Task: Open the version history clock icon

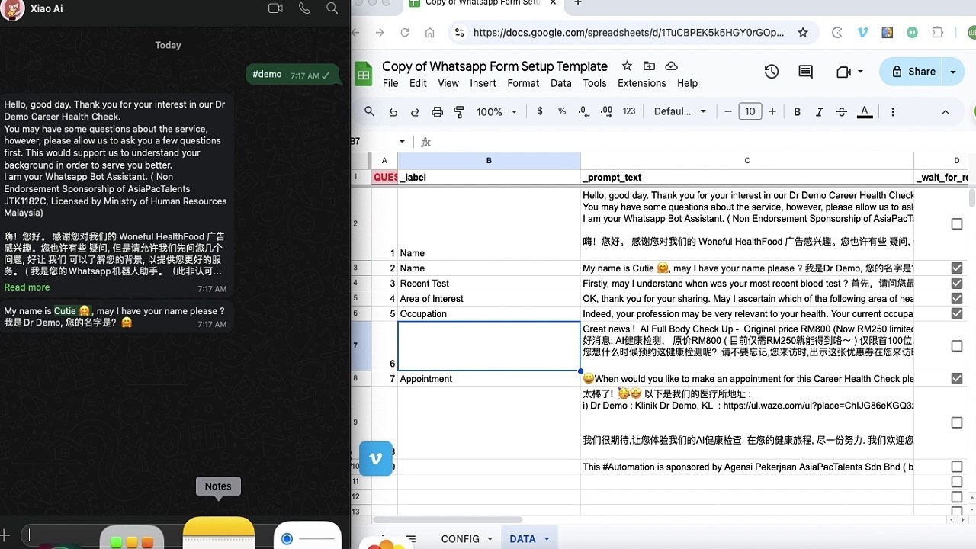Action: [x=772, y=72]
